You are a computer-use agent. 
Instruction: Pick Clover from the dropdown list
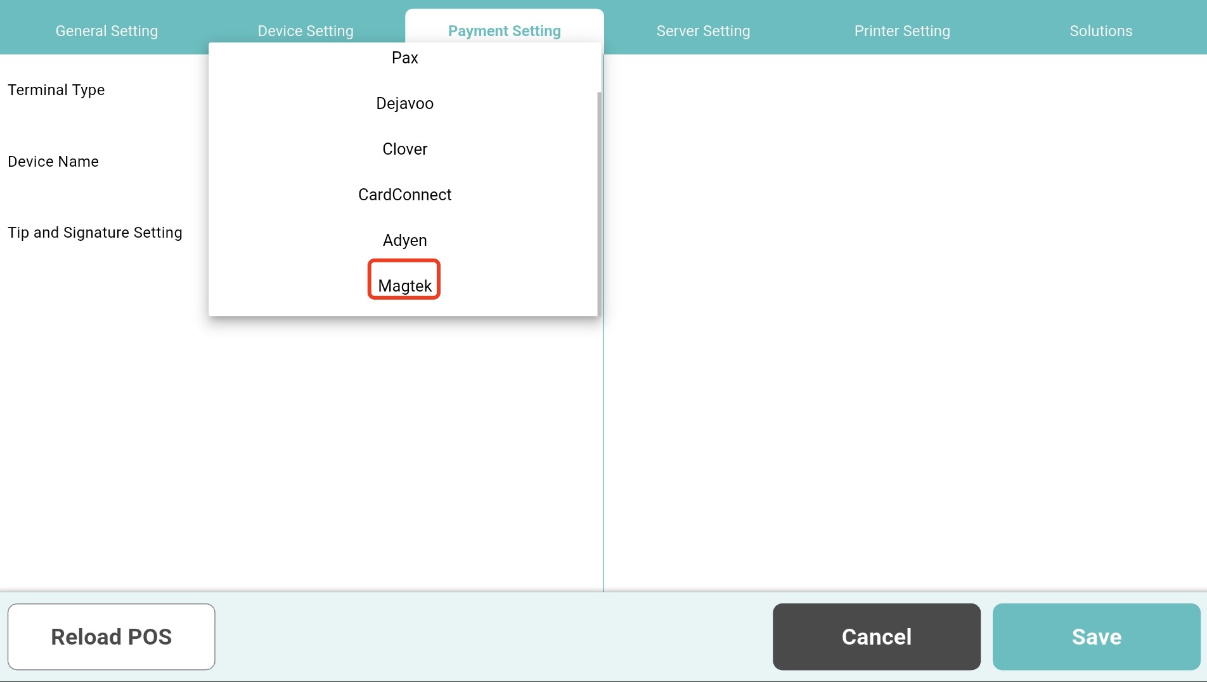point(404,149)
